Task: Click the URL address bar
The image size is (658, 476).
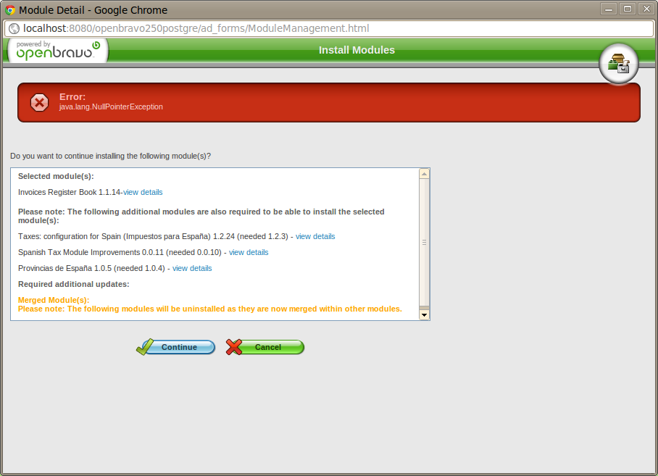Action: [329, 28]
